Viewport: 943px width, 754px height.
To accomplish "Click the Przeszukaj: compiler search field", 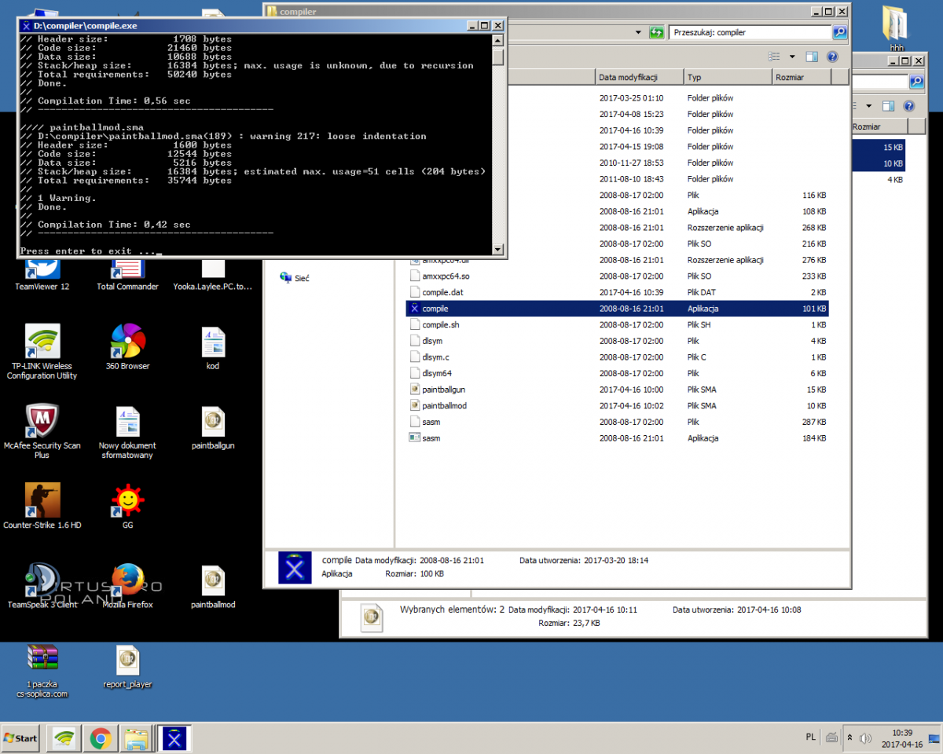I will click(x=749, y=33).
